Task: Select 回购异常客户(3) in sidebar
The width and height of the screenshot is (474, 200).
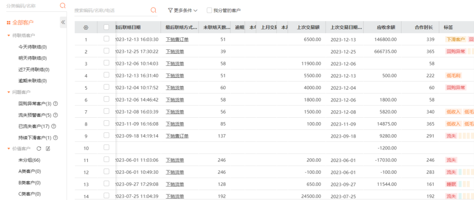Action: tap(35, 103)
